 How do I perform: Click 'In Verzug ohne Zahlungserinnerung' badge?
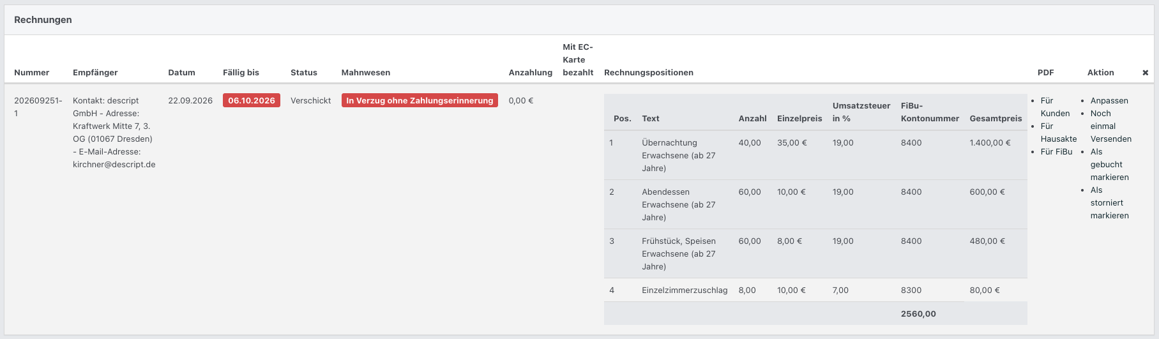[420, 100]
